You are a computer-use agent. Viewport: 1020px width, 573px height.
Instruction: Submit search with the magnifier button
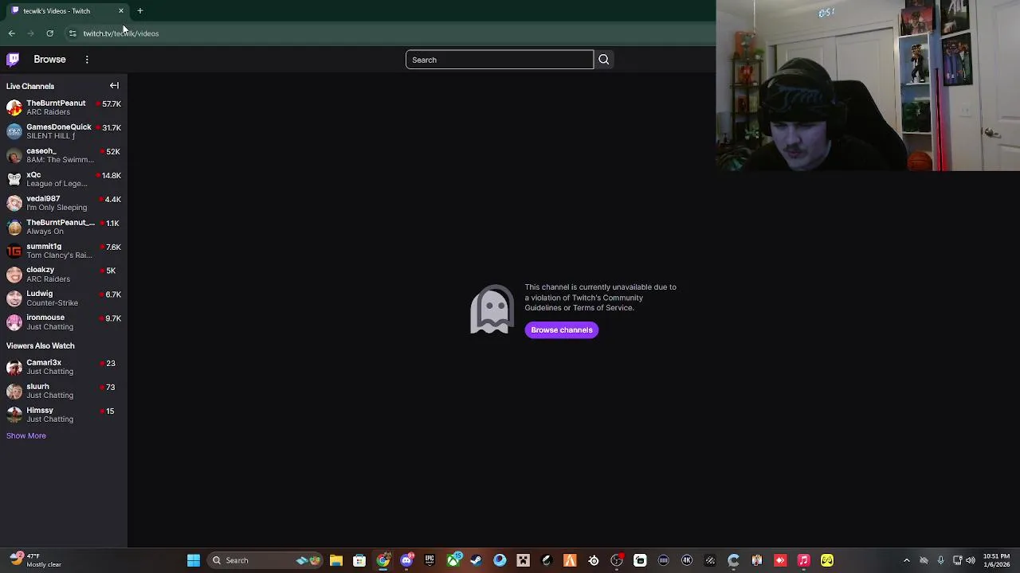tap(604, 60)
